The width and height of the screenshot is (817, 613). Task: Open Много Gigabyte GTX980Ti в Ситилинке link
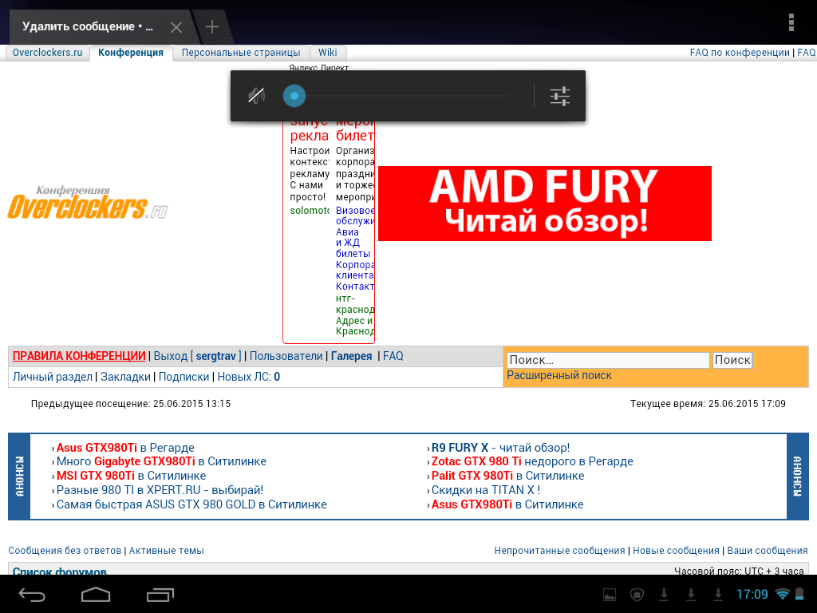pyautogui.click(x=161, y=461)
